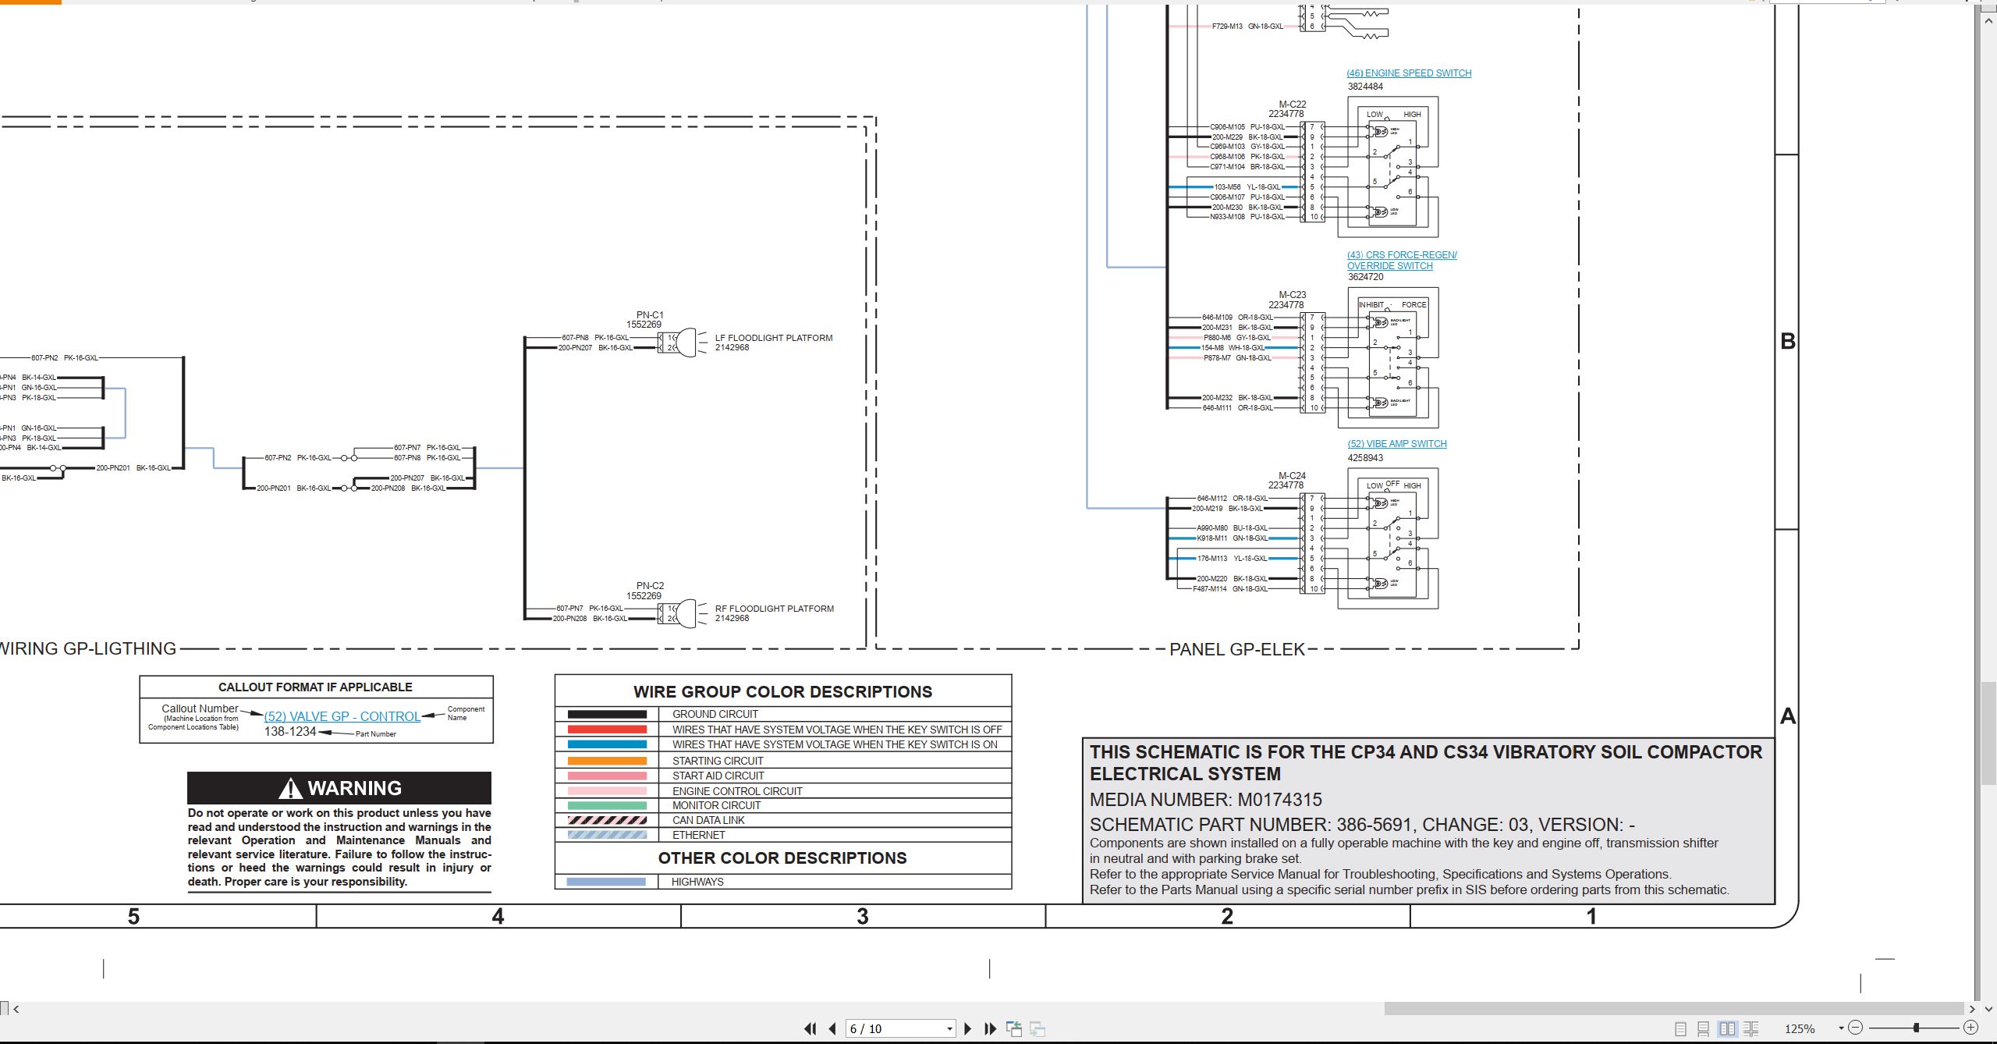Click the zoom slider handle
This screenshot has width=1997, height=1044.
1916,1028
